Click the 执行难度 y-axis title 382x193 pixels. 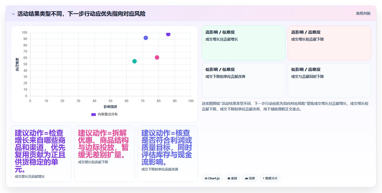(x=17, y=65)
